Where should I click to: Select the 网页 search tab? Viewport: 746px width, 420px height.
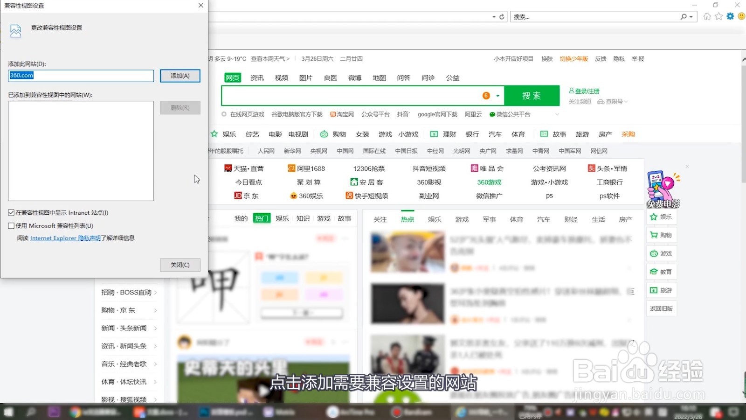click(232, 78)
